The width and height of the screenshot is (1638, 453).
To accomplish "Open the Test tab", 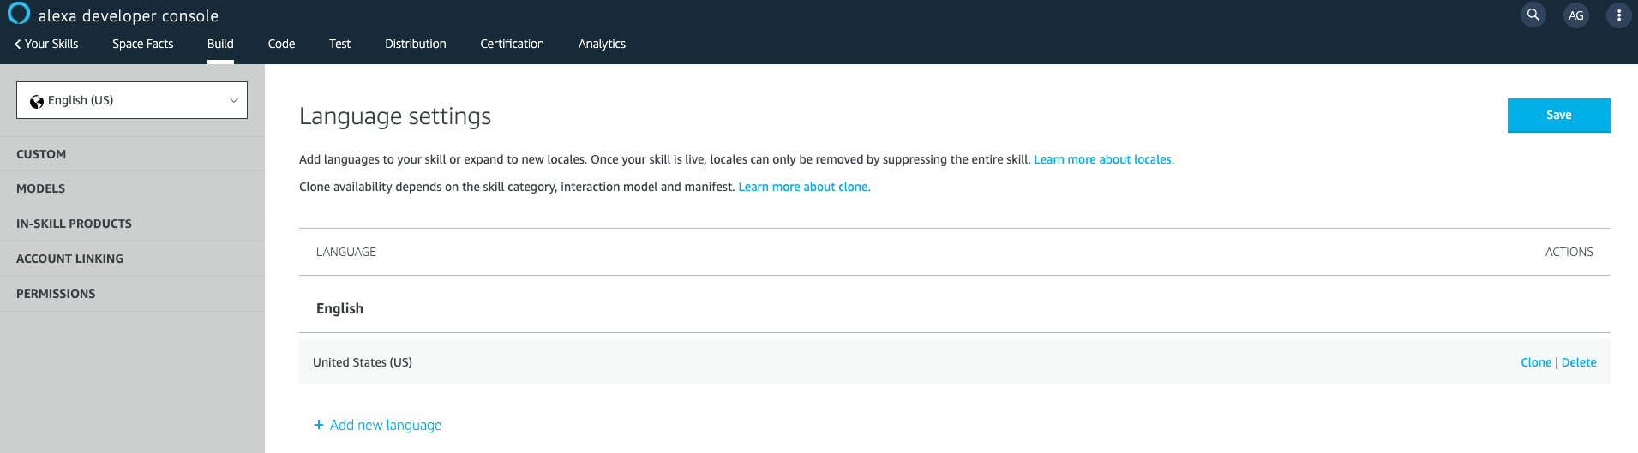I will pyautogui.click(x=339, y=44).
